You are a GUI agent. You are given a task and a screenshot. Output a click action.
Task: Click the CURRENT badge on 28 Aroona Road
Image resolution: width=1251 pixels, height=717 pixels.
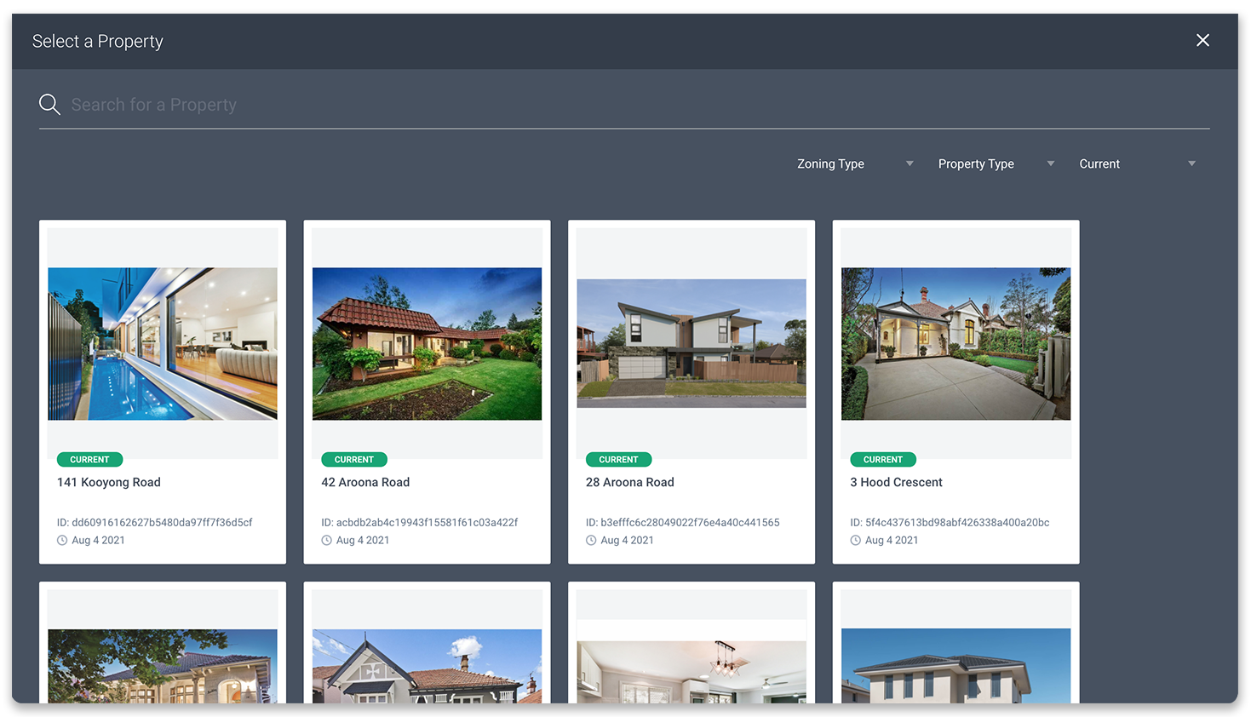click(618, 460)
